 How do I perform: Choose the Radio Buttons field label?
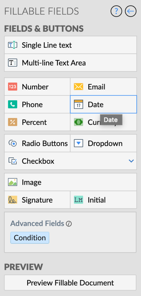(x=45, y=143)
